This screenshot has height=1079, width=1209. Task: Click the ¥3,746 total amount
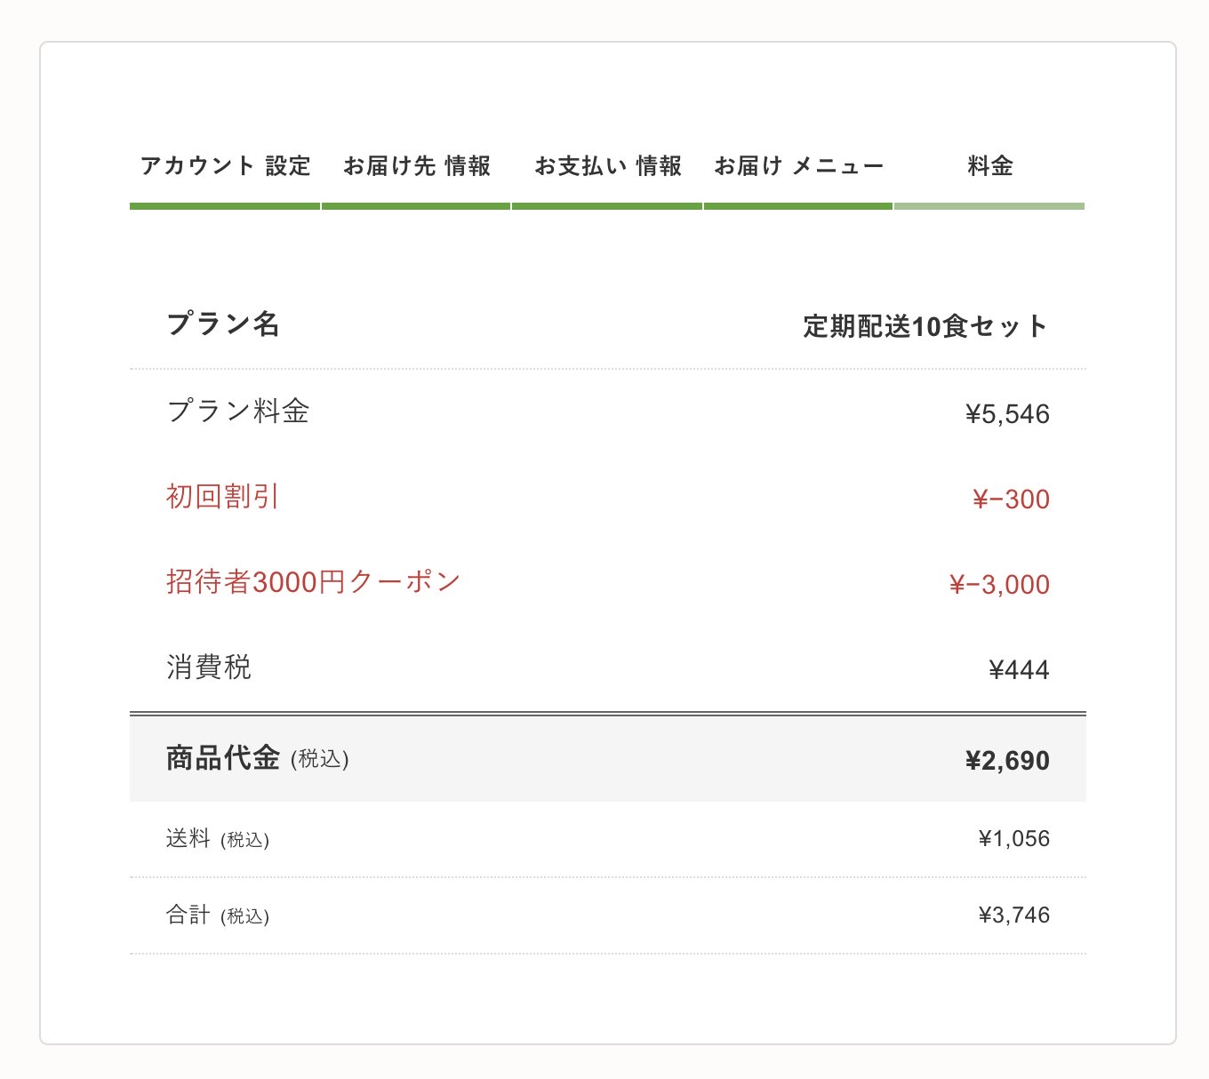1013,915
